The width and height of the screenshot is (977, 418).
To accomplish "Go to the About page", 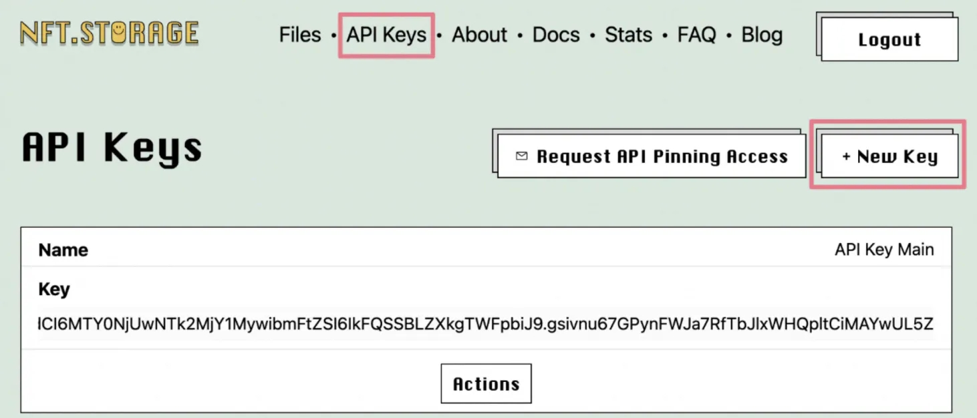I will [x=479, y=35].
